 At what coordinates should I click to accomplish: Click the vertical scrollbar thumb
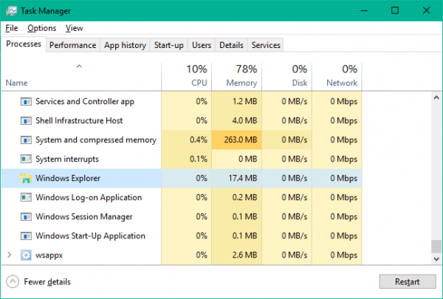click(x=436, y=247)
